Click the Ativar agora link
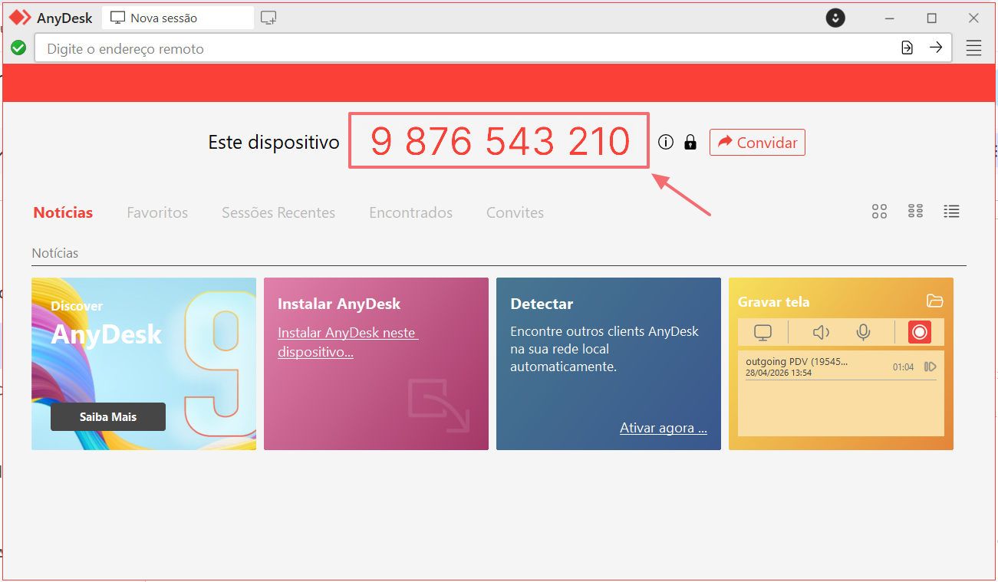Image resolution: width=998 pixels, height=582 pixels. coord(664,428)
